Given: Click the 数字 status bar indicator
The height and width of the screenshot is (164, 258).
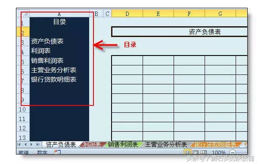Looking at the screenshot, I should click(42, 152).
